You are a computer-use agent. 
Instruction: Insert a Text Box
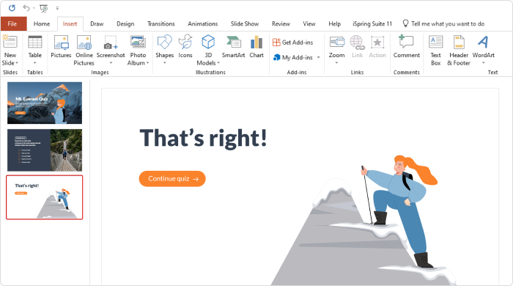click(436, 50)
